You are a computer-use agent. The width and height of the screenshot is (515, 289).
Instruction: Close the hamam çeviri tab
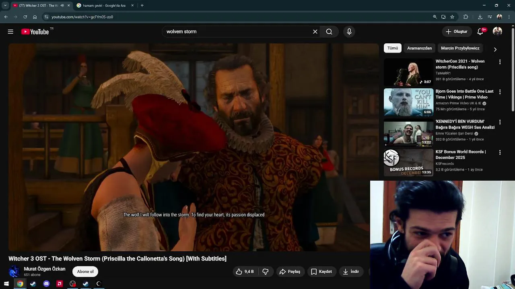[132, 6]
